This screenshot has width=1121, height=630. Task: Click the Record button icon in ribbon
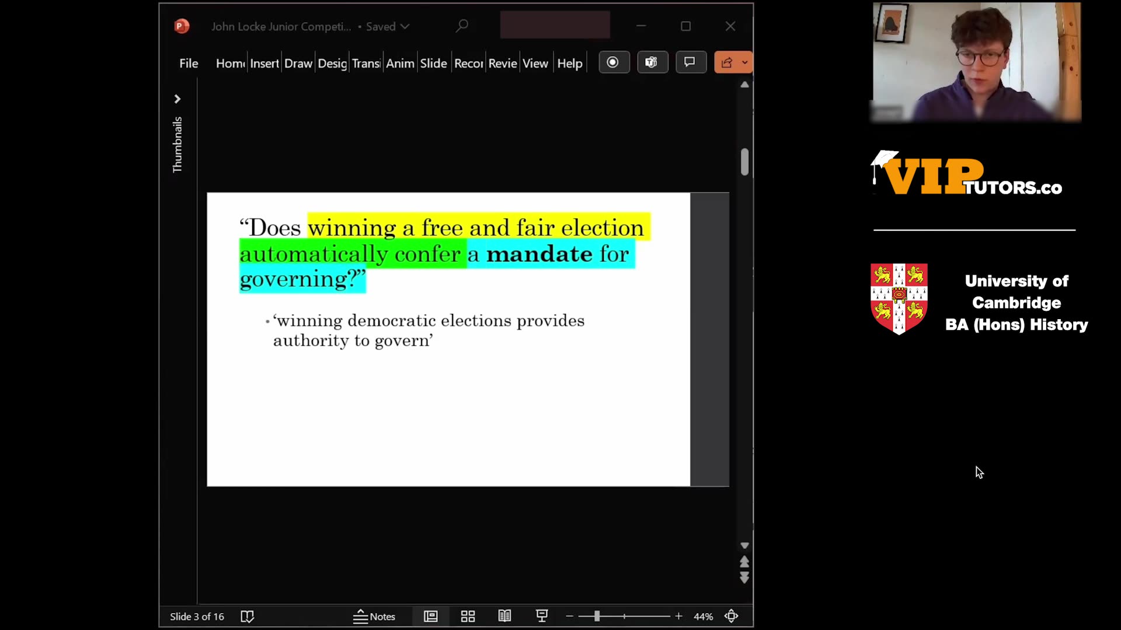pyautogui.click(x=613, y=62)
